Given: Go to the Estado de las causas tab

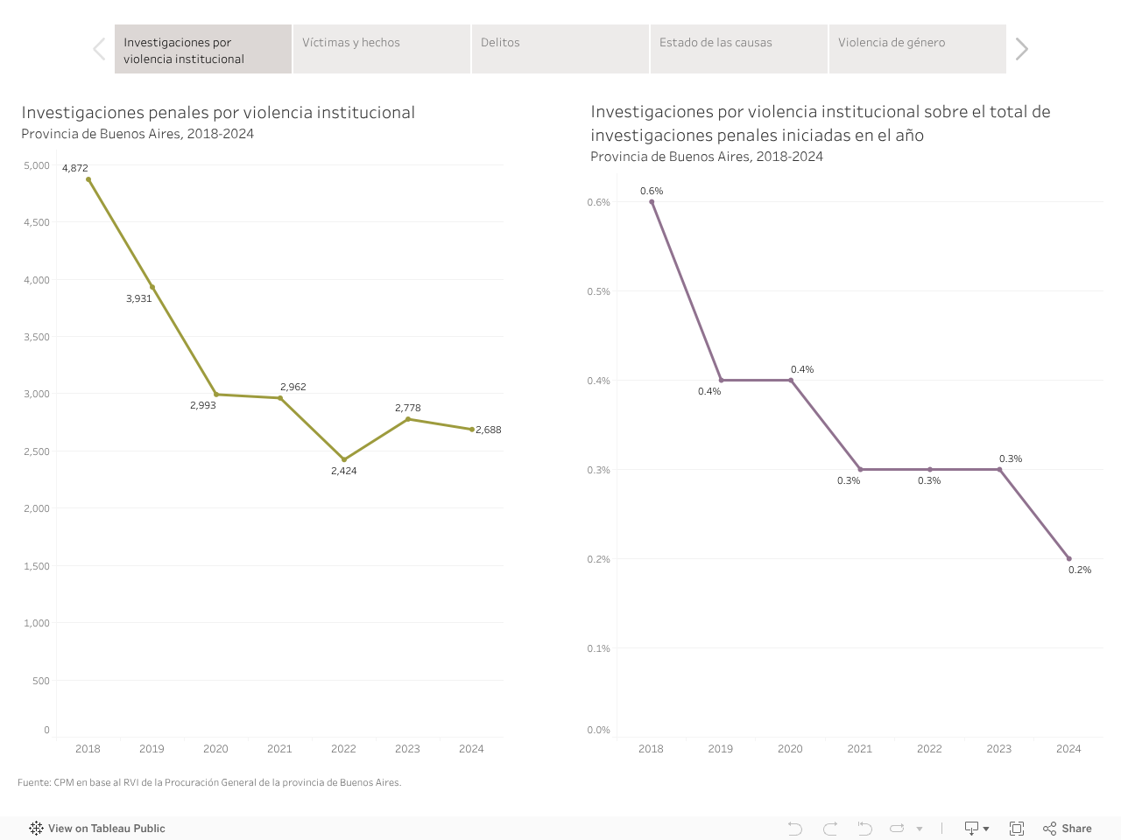Looking at the screenshot, I should click(x=739, y=49).
